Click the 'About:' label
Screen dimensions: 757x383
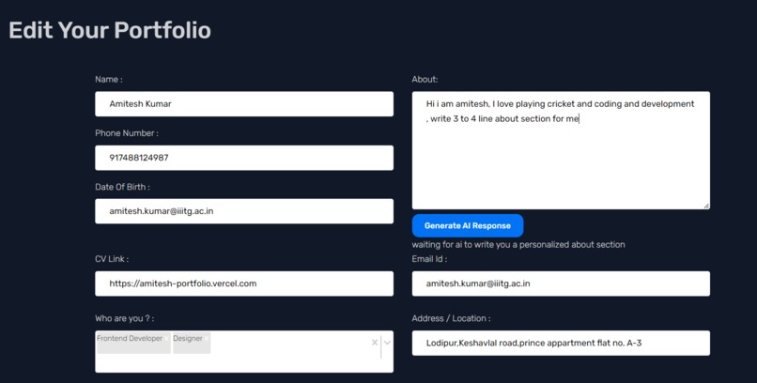425,80
